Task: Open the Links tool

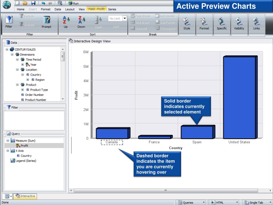Action: 256,21
